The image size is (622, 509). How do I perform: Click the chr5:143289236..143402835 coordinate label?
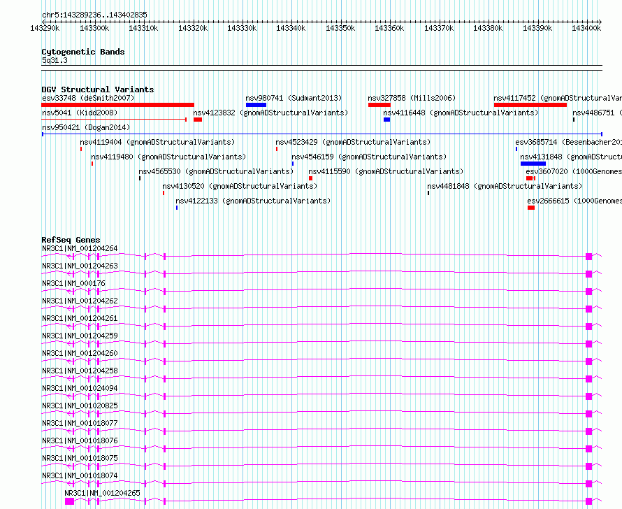point(94,15)
